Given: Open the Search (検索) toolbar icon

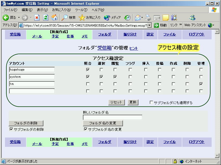Looking at the screenshot, I should pos(65,18).
